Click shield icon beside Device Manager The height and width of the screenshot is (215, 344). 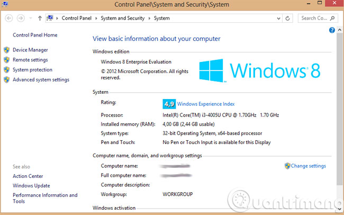click(x=6, y=50)
